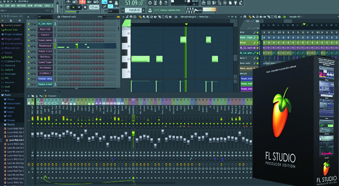Open the Backup folder in browser

pyautogui.click(x=7, y=57)
